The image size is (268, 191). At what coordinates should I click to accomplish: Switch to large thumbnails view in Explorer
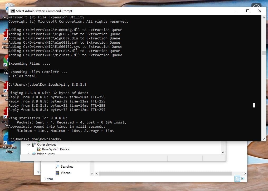(x=243, y=179)
